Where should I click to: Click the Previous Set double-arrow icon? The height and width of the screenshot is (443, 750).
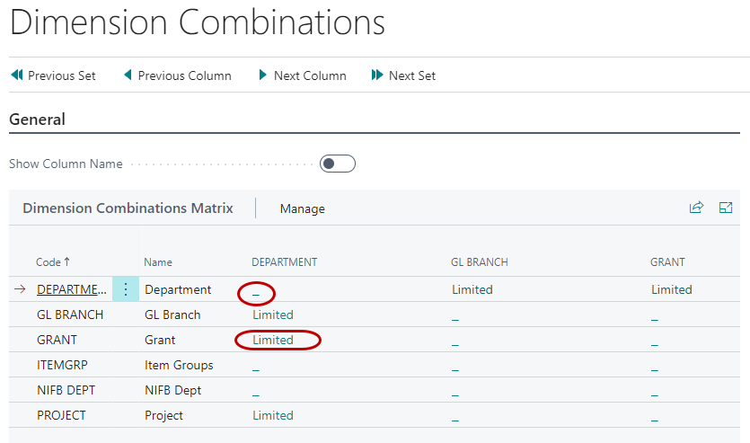pyautogui.click(x=16, y=75)
